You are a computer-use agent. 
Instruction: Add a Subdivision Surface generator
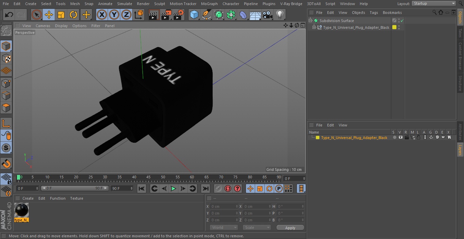[x=219, y=15]
